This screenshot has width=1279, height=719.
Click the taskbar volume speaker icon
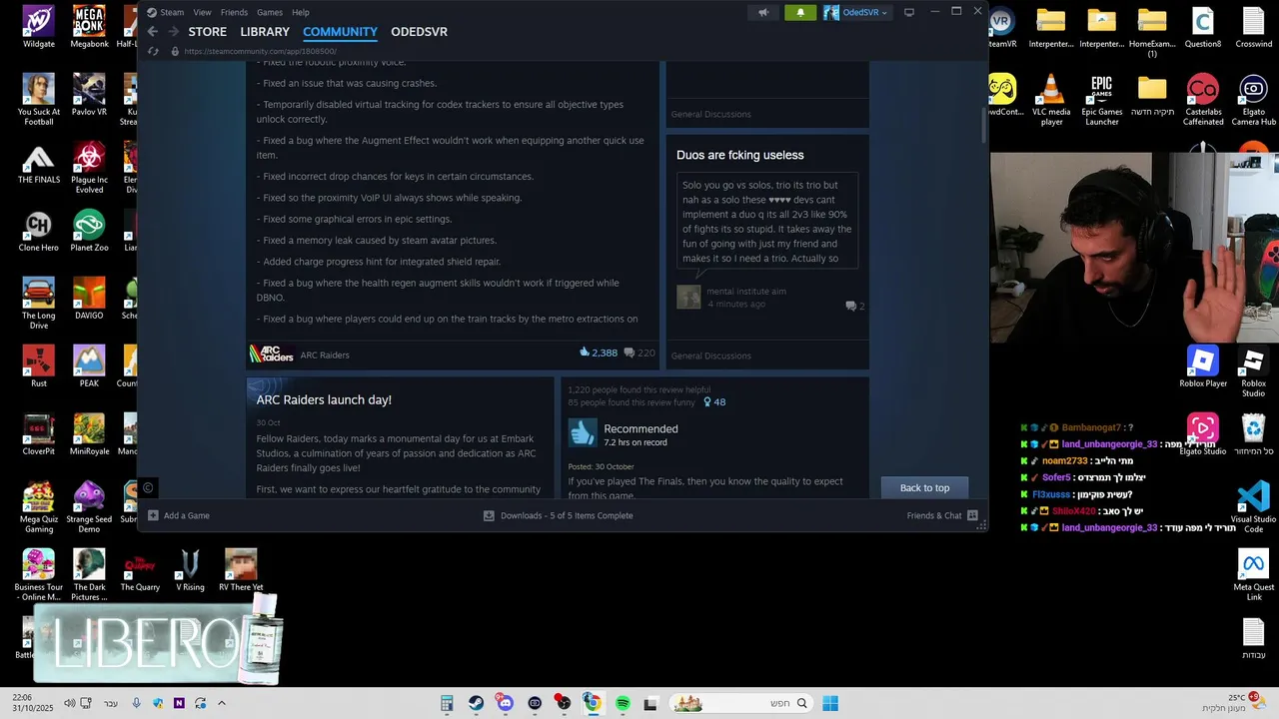point(69,703)
